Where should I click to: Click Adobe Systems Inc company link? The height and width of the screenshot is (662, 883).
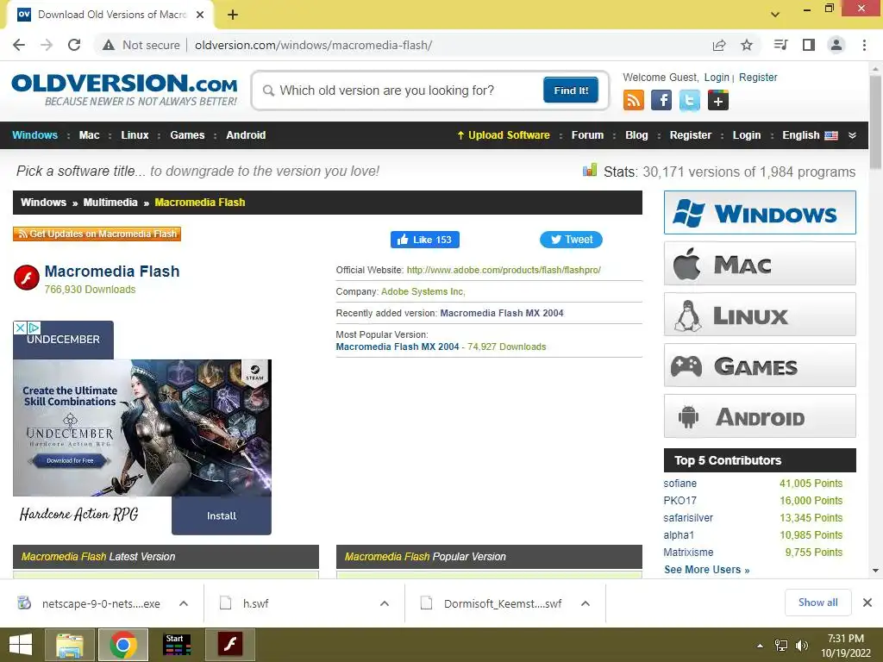pos(423,291)
